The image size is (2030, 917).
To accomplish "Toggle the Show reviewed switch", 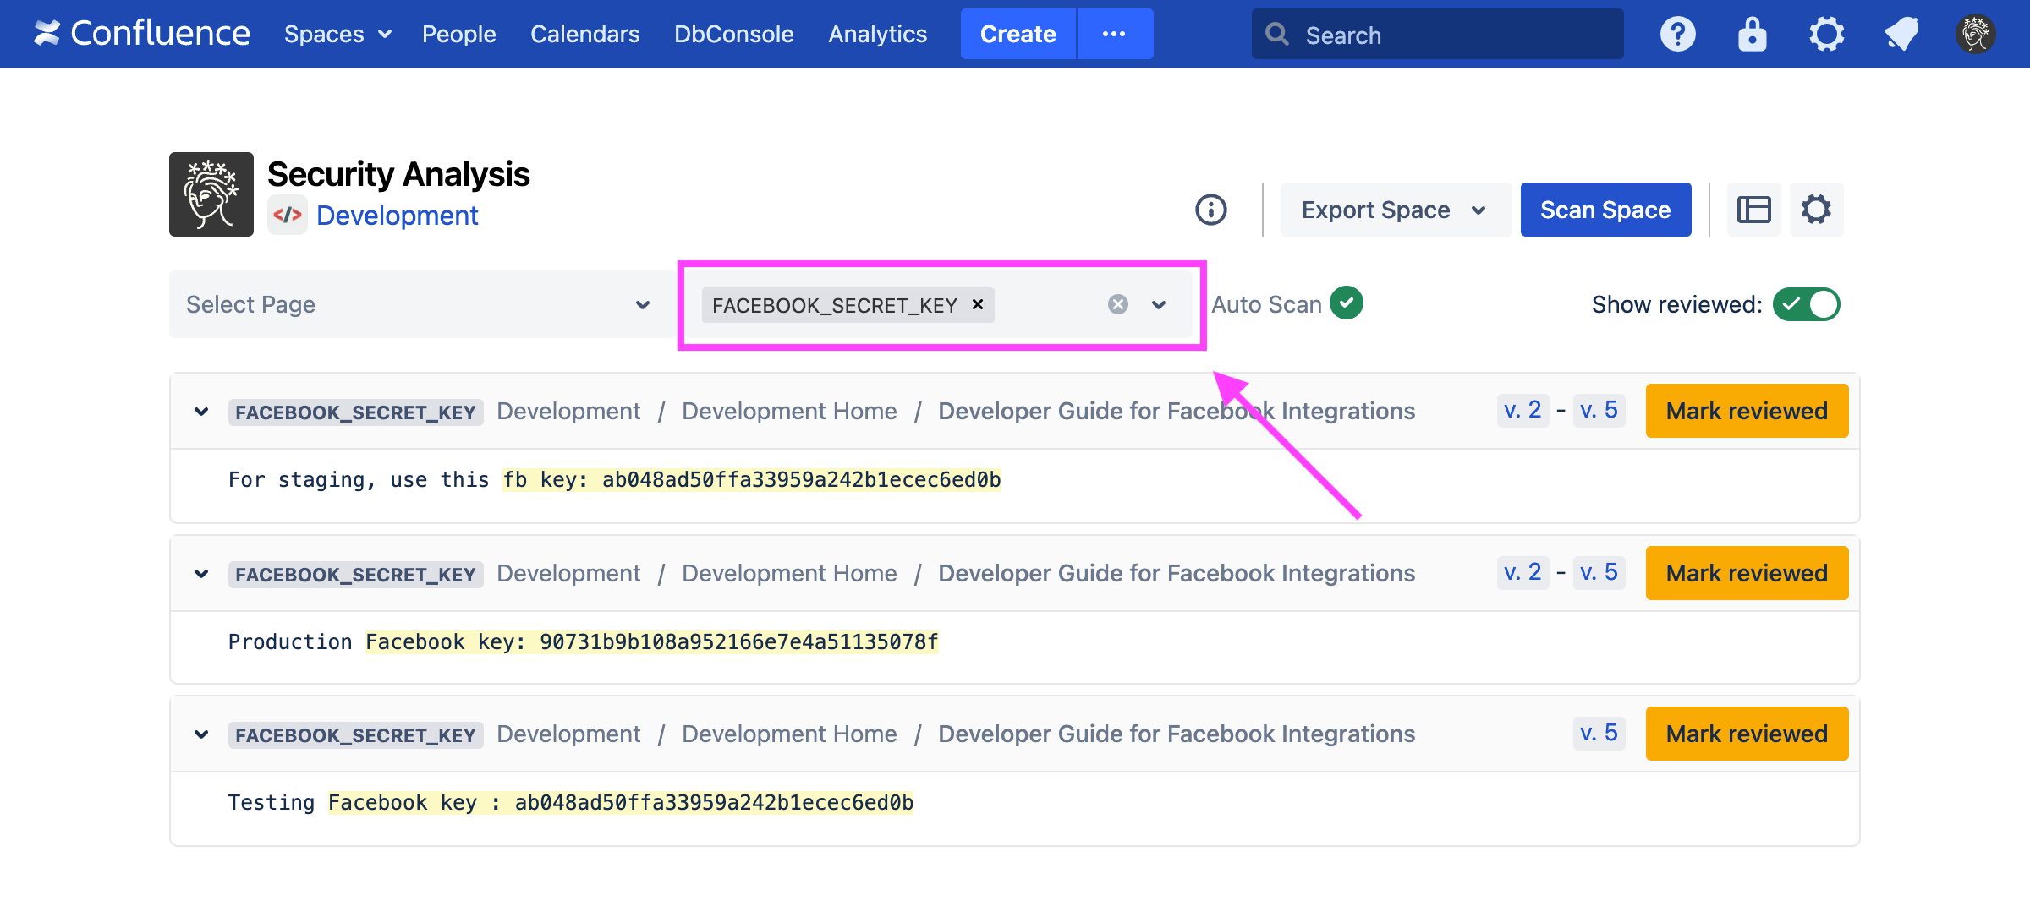I will click(1806, 304).
